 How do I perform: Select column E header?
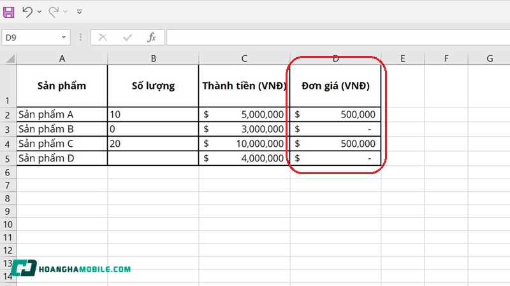[403, 58]
